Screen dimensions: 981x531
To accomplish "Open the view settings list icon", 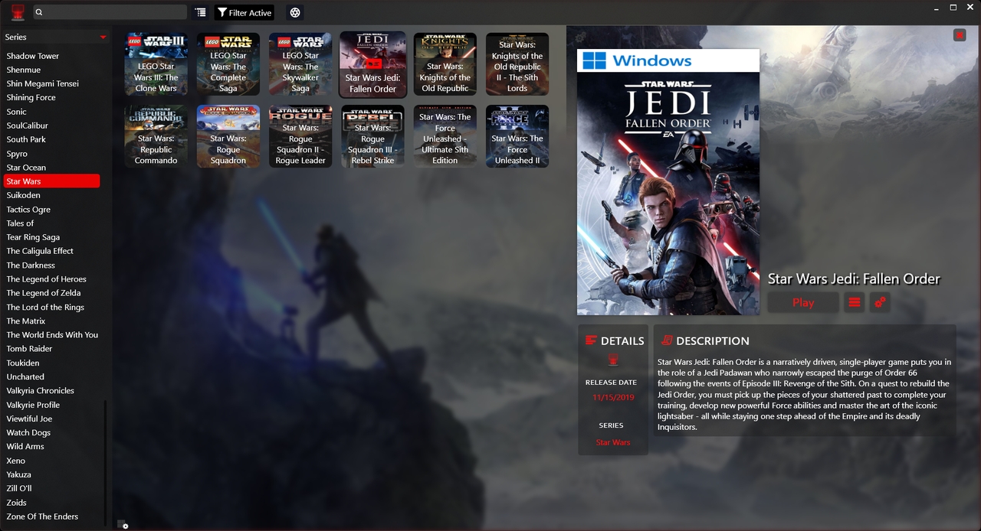I will click(x=200, y=12).
